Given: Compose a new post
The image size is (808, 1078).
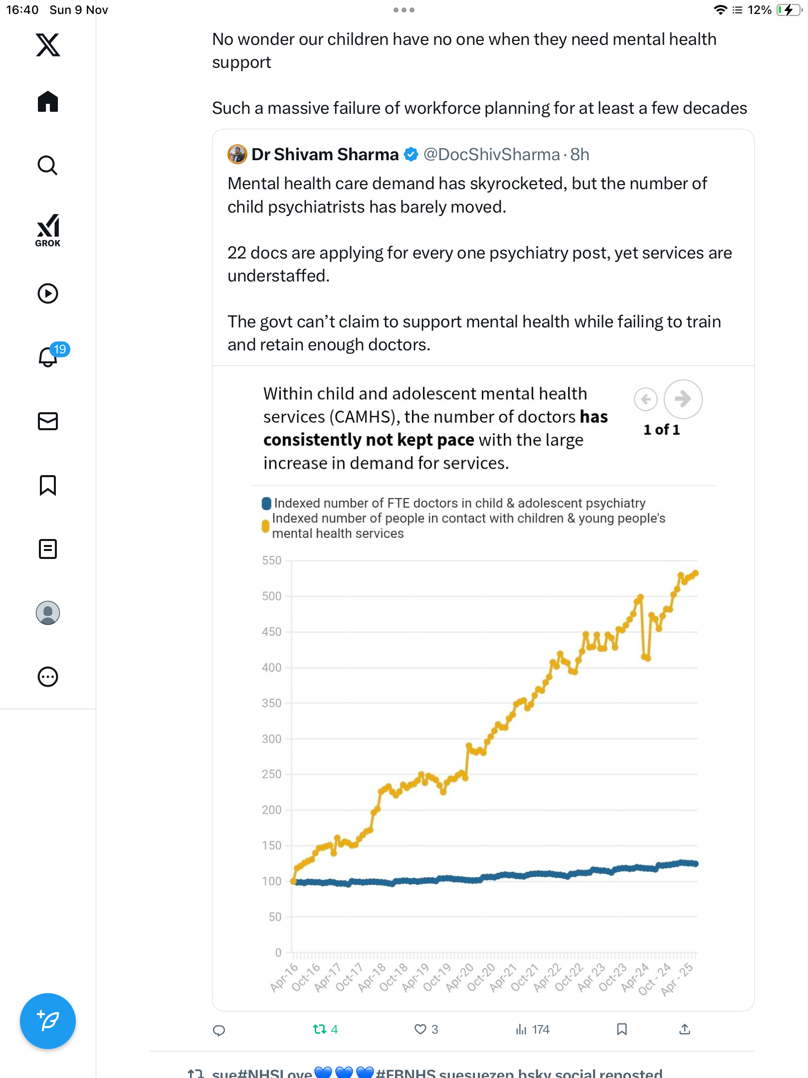Looking at the screenshot, I should pyautogui.click(x=48, y=1021).
